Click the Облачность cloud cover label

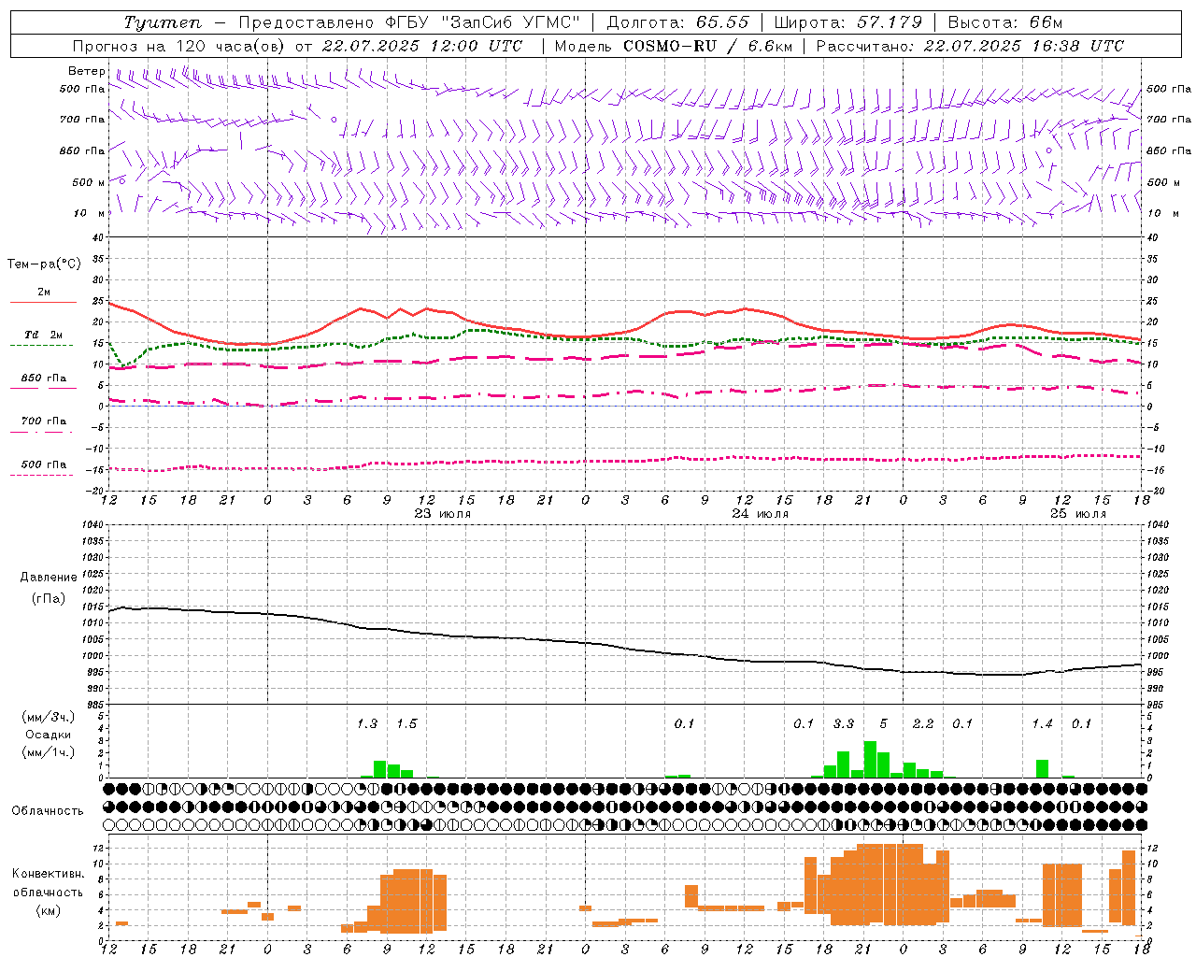click(x=48, y=811)
